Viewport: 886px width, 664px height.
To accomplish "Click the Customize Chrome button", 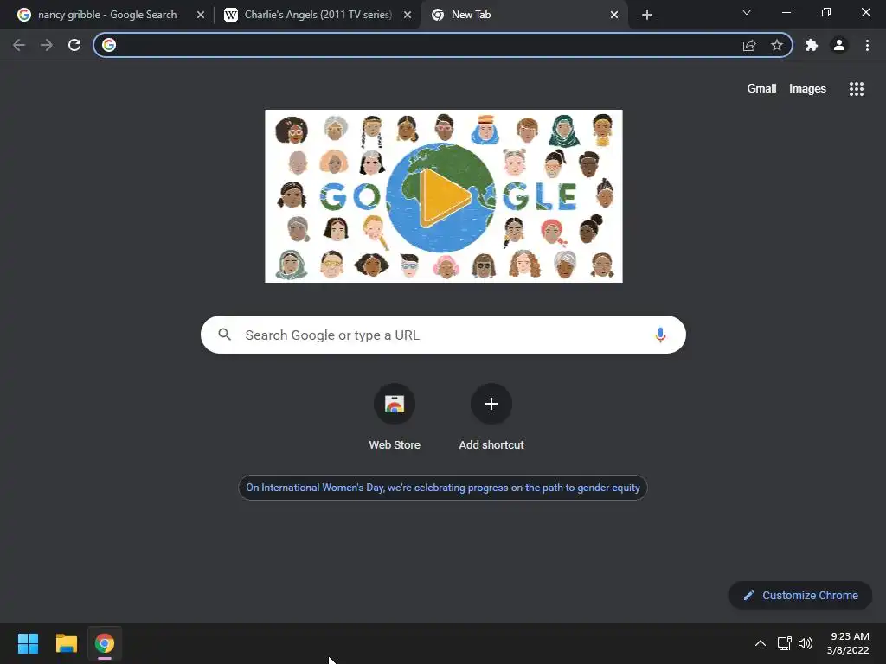I will 800,595.
